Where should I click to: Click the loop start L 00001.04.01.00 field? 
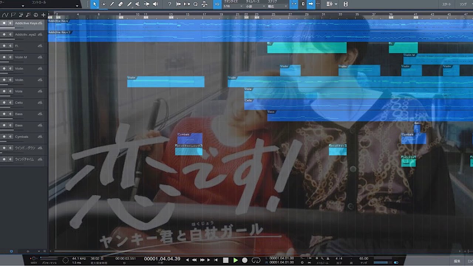tap(282, 258)
